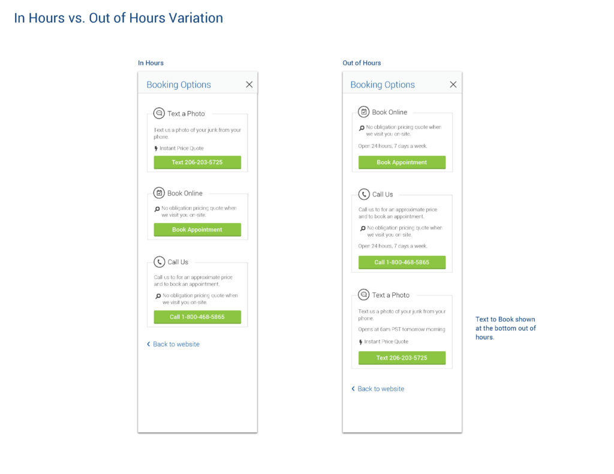Screen dimensions: 614x474
Task: Open Back to website link in the out-of-hours panel
Action: click(x=381, y=388)
